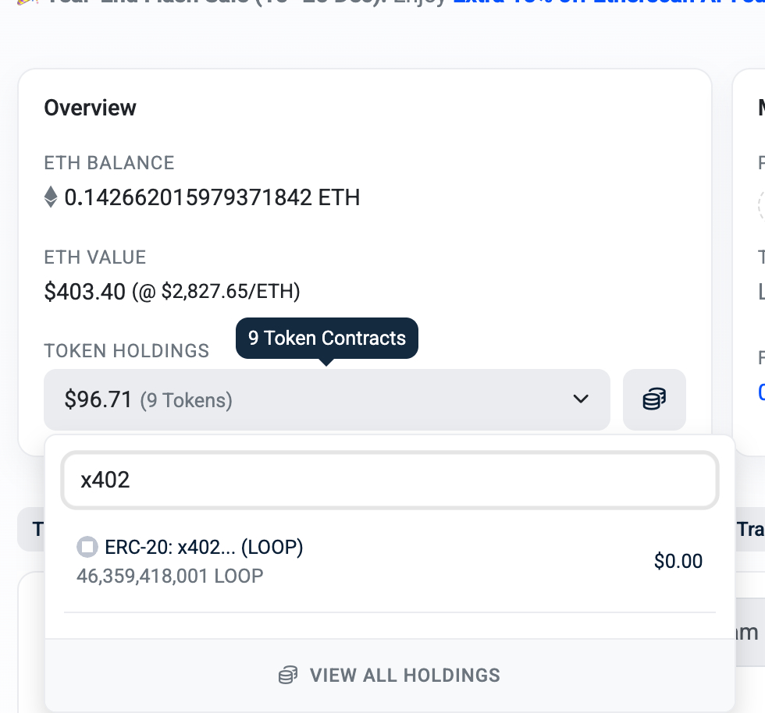Click the x402 token search field
This screenshot has height=713, width=765.
tap(388, 481)
